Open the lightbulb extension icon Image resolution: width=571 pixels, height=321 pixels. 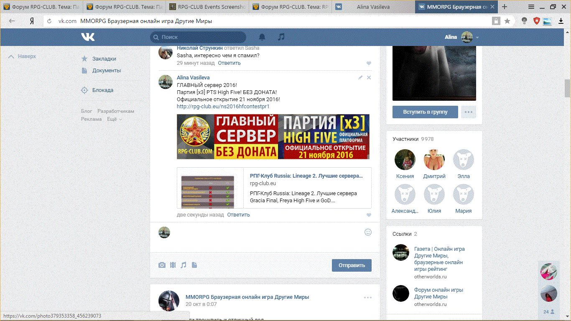coord(524,21)
